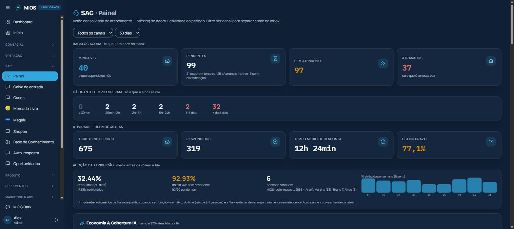
Task: Expand the Marketing & Ads sidebar section
Action: click(x=30, y=197)
